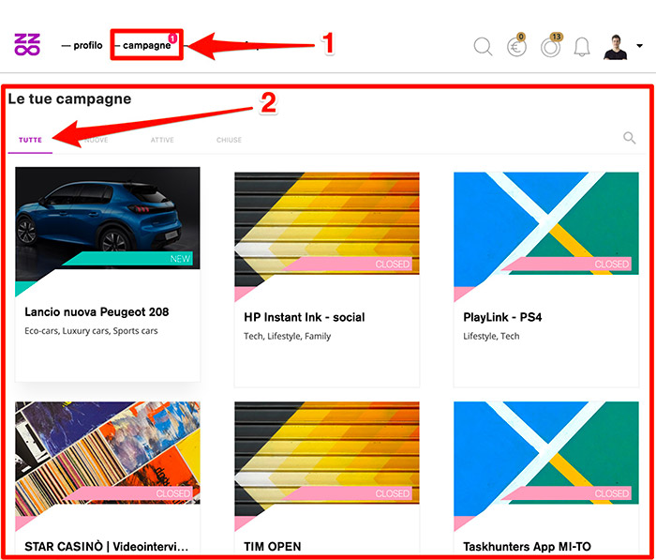Screen dimensions: 656x560
Task: Expand the account dropdown arrow
Action: (x=639, y=46)
